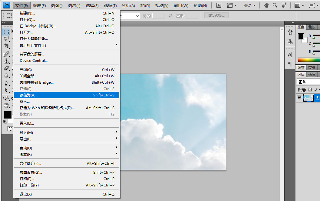Toggle lock image pixels brush icon

[x=315, y=90]
